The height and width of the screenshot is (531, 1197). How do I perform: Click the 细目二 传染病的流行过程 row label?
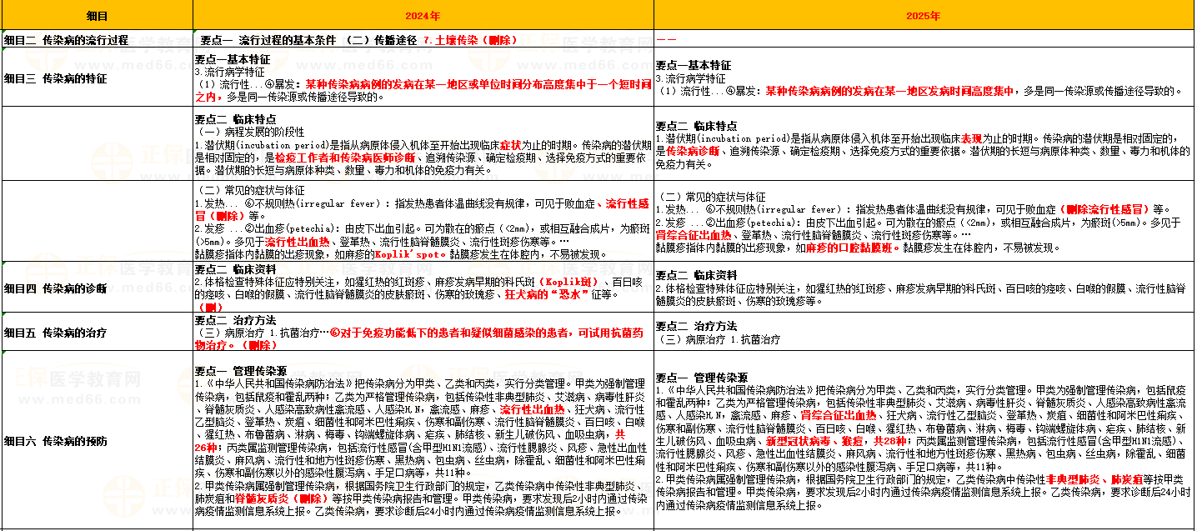click(67, 40)
